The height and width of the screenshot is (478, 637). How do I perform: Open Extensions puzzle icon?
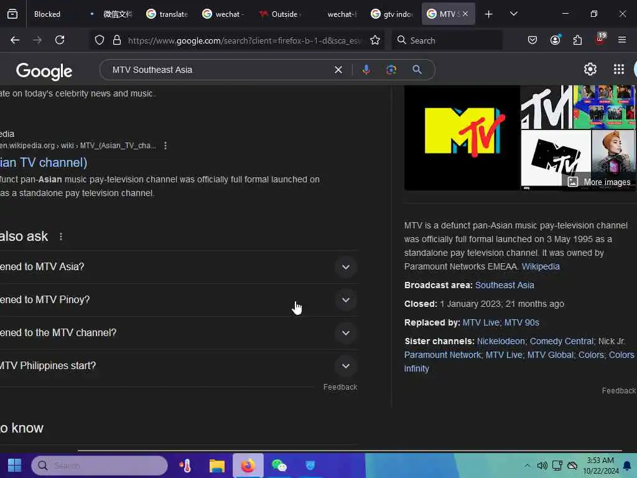577,40
